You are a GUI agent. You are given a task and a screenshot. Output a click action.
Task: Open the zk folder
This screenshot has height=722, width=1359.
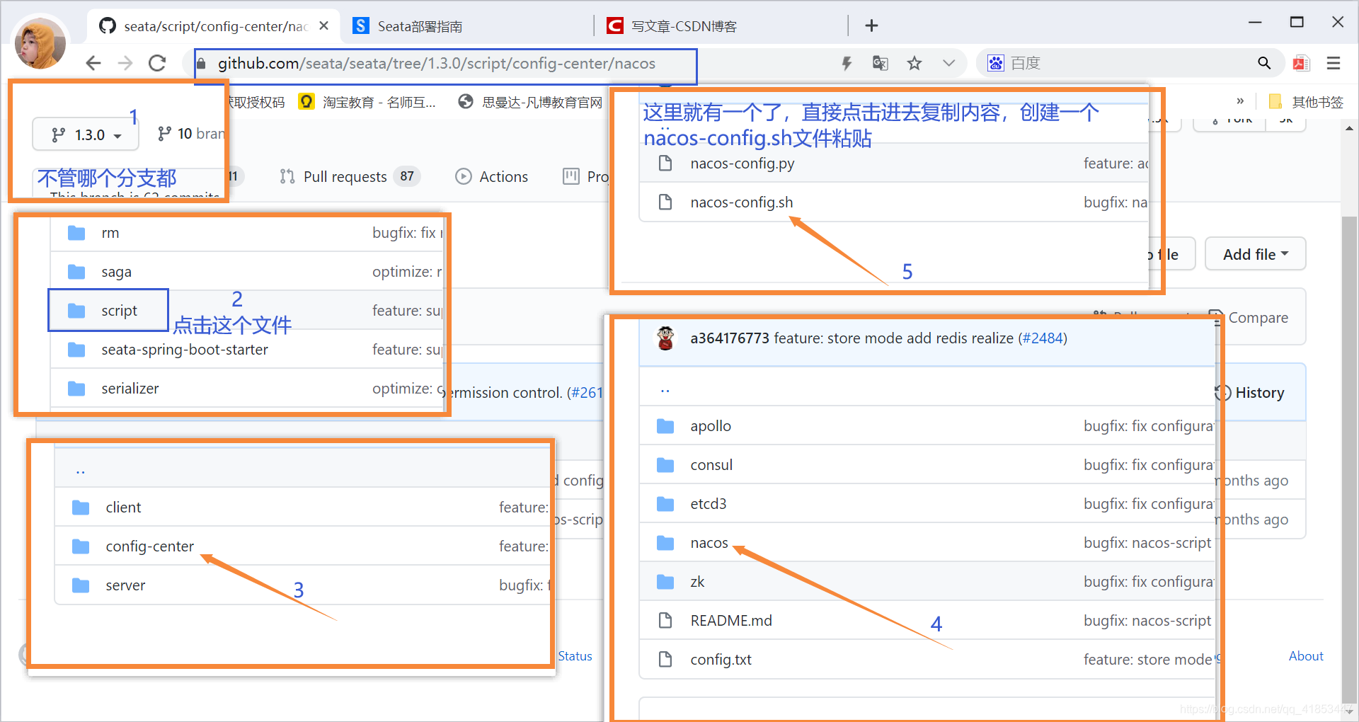coord(697,582)
